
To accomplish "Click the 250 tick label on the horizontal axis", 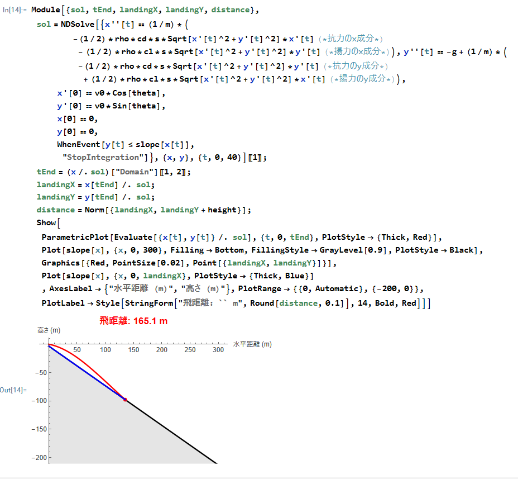I will coord(190,350).
